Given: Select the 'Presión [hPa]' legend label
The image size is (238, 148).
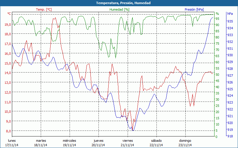Looking at the screenshot, I should coord(195,9).
